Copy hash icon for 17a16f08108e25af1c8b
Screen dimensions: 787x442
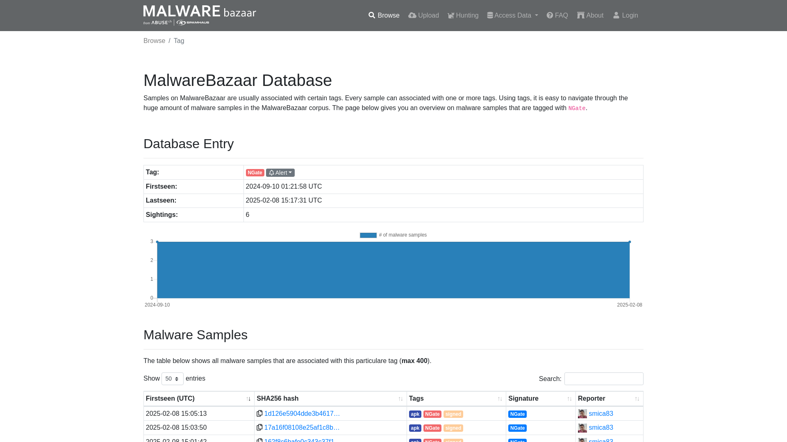259,428
